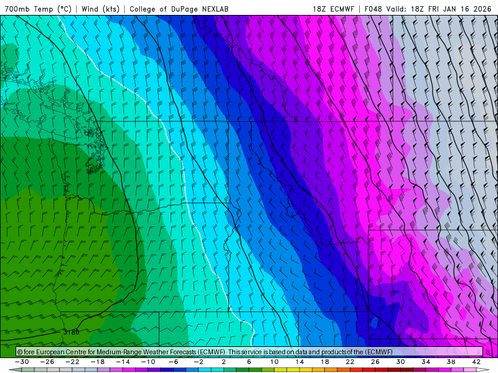Click the "38" color scale label

pos(451,362)
